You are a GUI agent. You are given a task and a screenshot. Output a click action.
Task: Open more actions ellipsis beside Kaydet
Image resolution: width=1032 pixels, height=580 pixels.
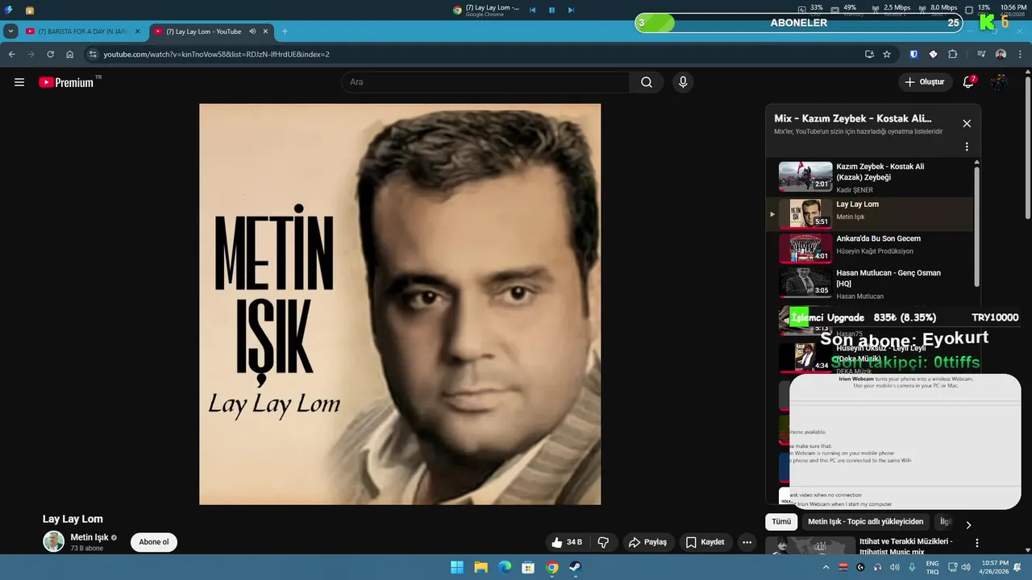747,542
